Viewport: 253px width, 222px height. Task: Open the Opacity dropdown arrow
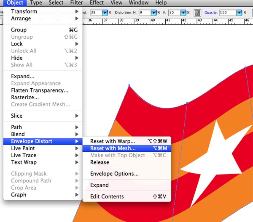coord(239,13)
